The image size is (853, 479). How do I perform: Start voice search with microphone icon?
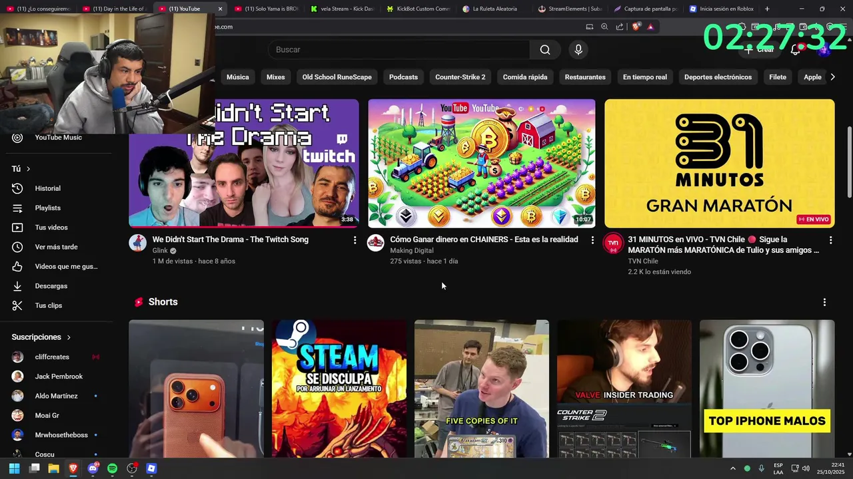[578, 50]
